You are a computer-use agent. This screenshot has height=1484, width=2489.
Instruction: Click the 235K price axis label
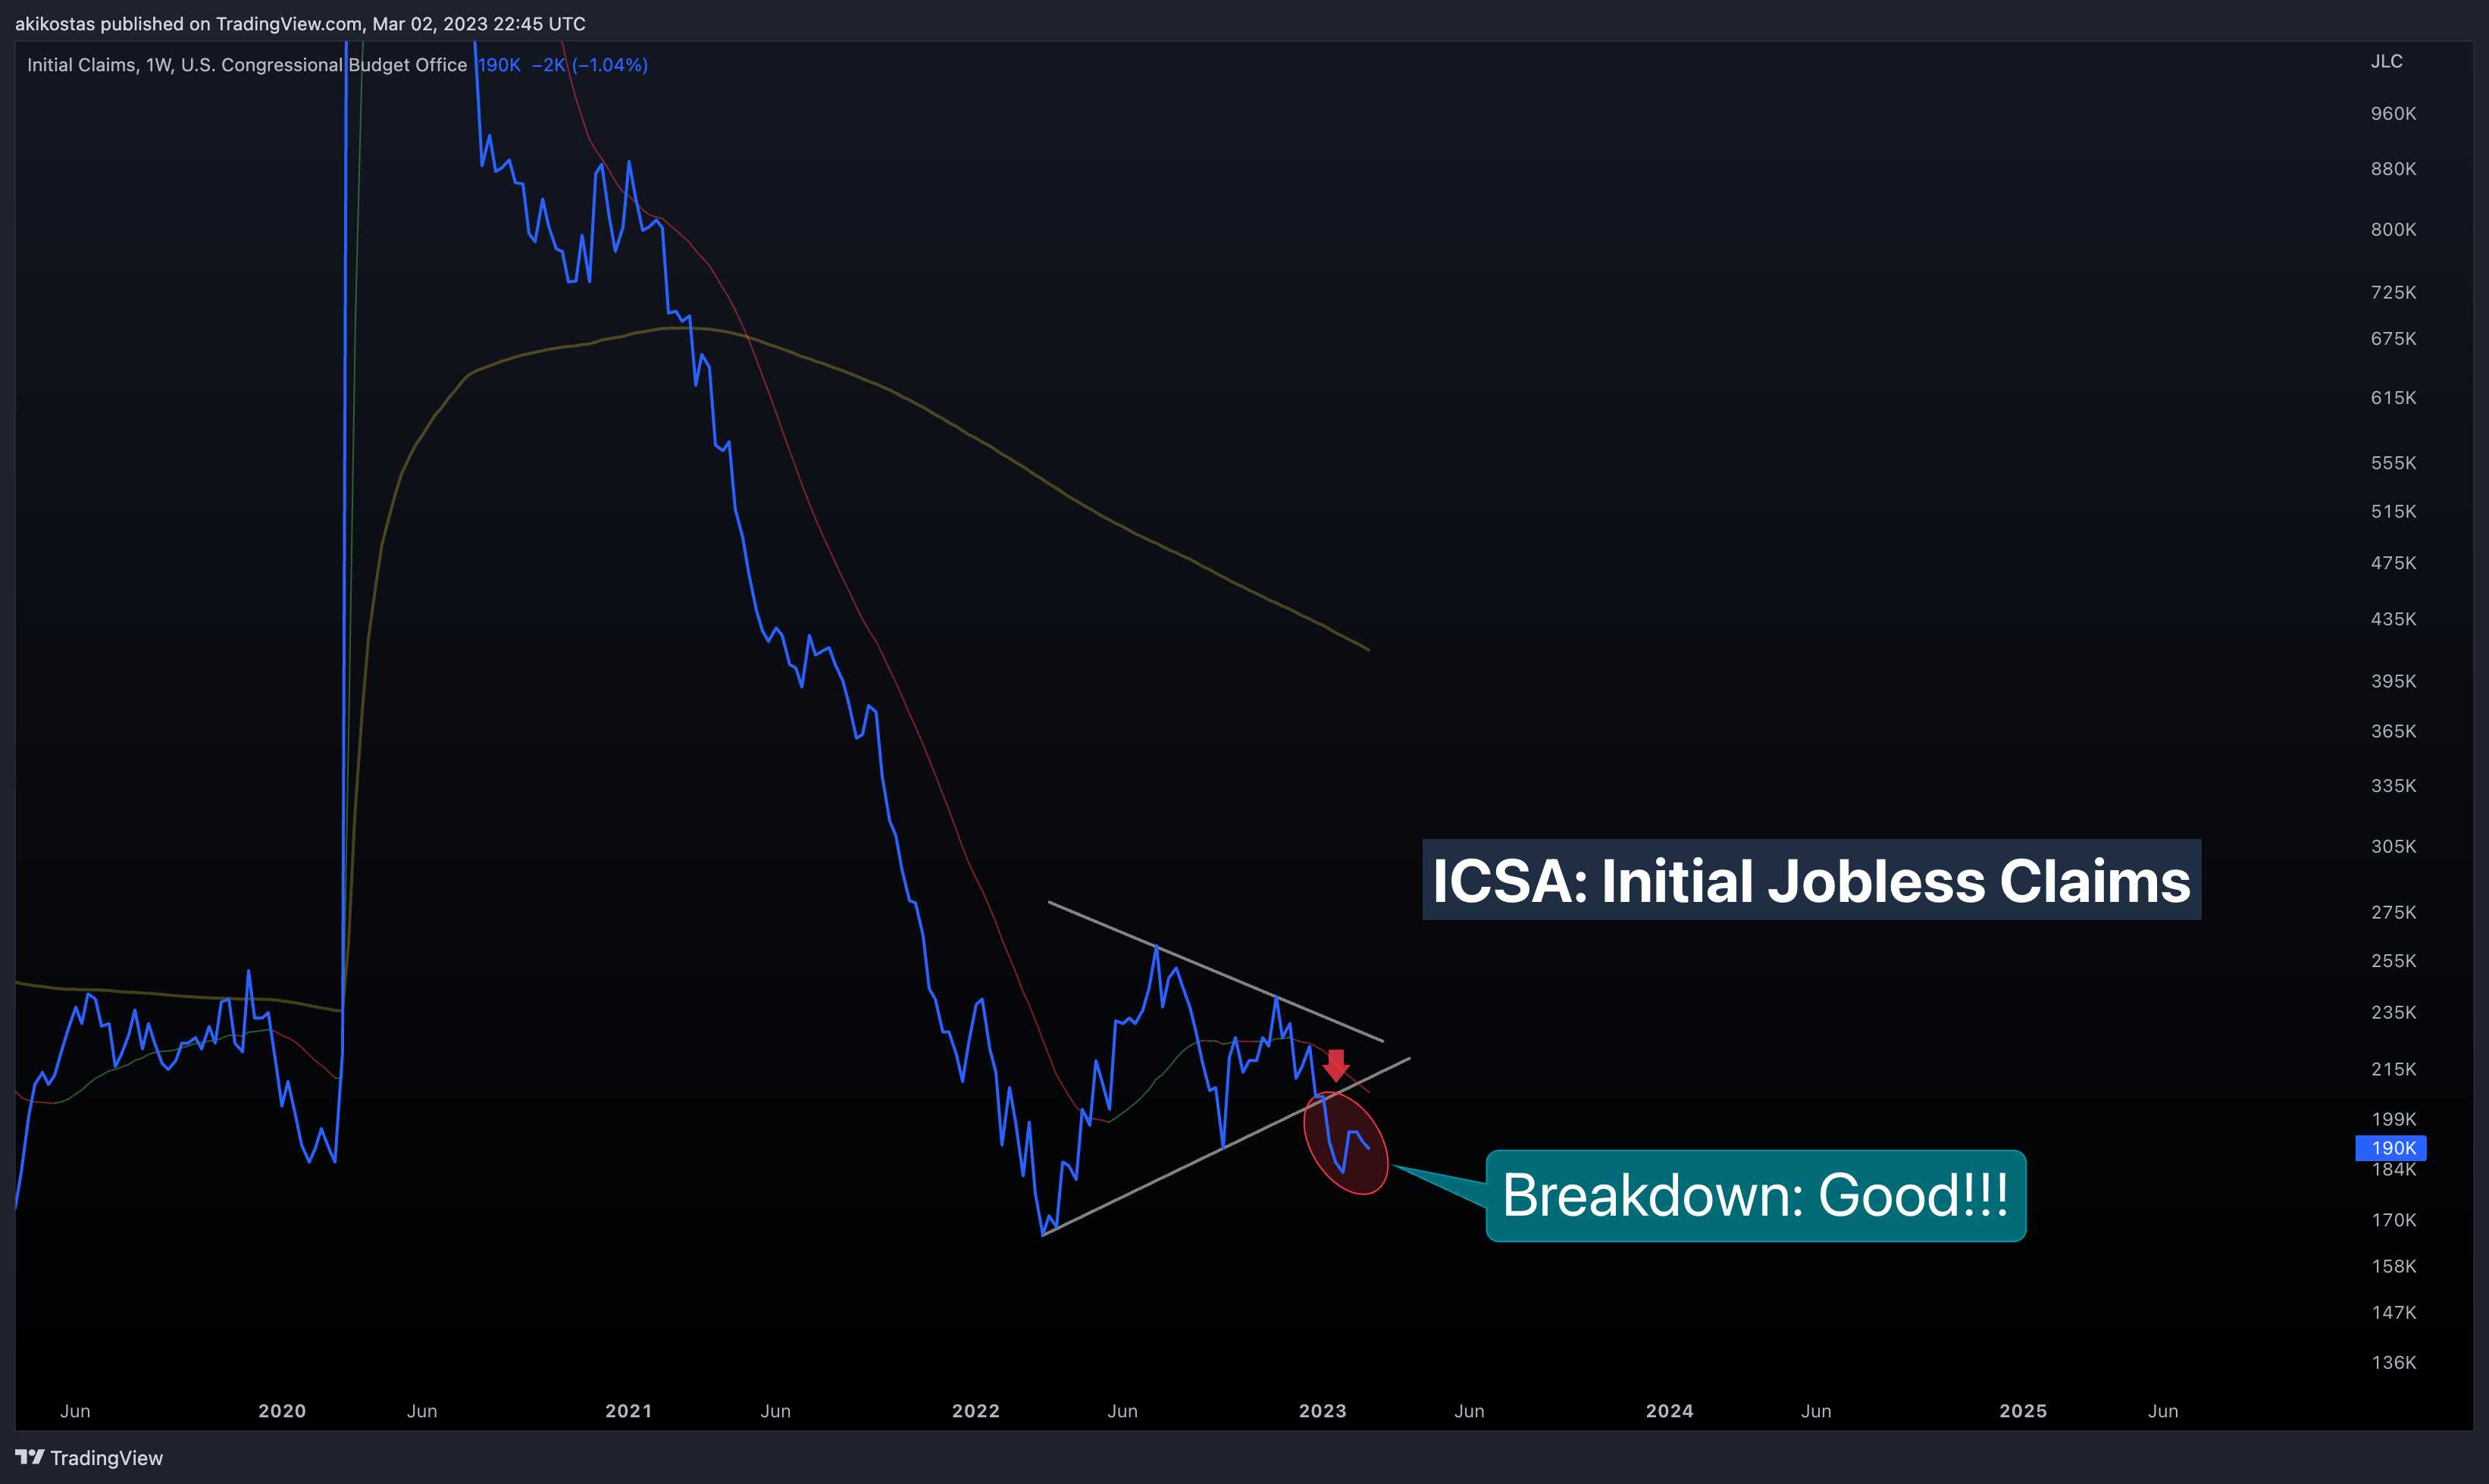point(2393,1013)
